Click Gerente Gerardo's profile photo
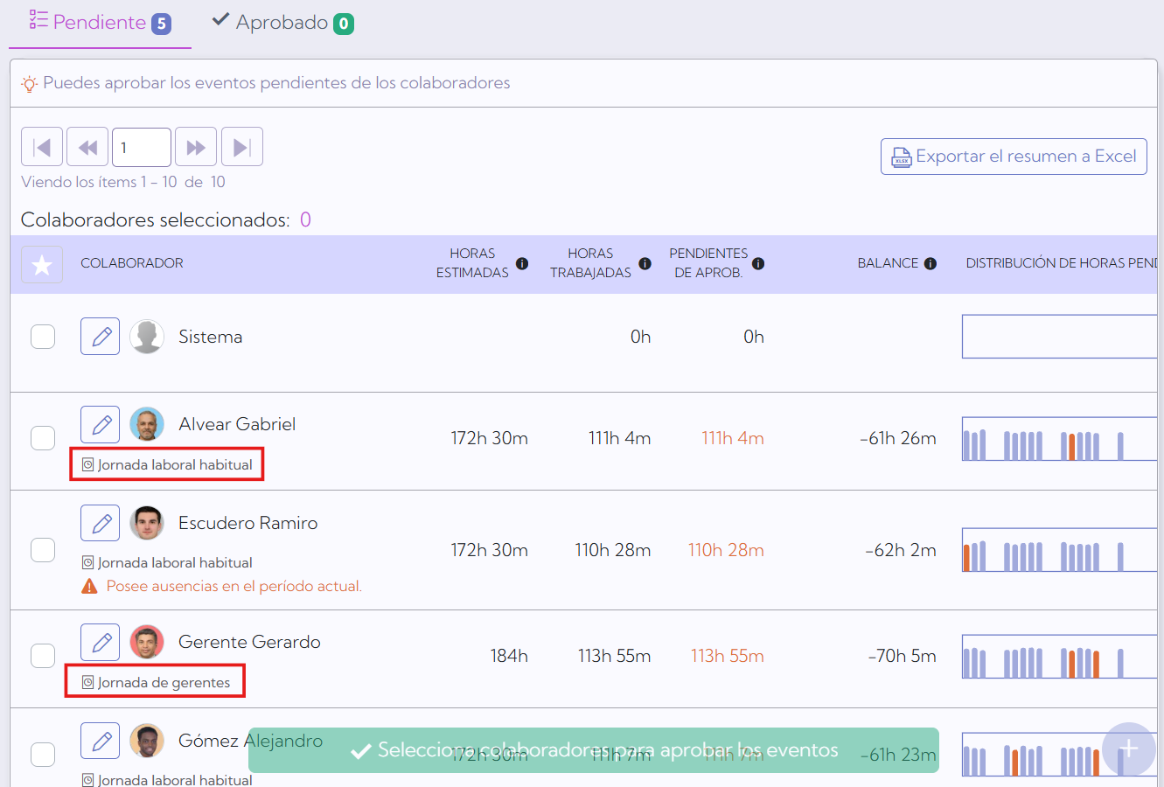 click(x=147, y=642)
